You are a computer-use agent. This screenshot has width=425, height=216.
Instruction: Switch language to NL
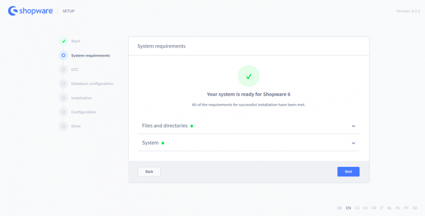389,208
